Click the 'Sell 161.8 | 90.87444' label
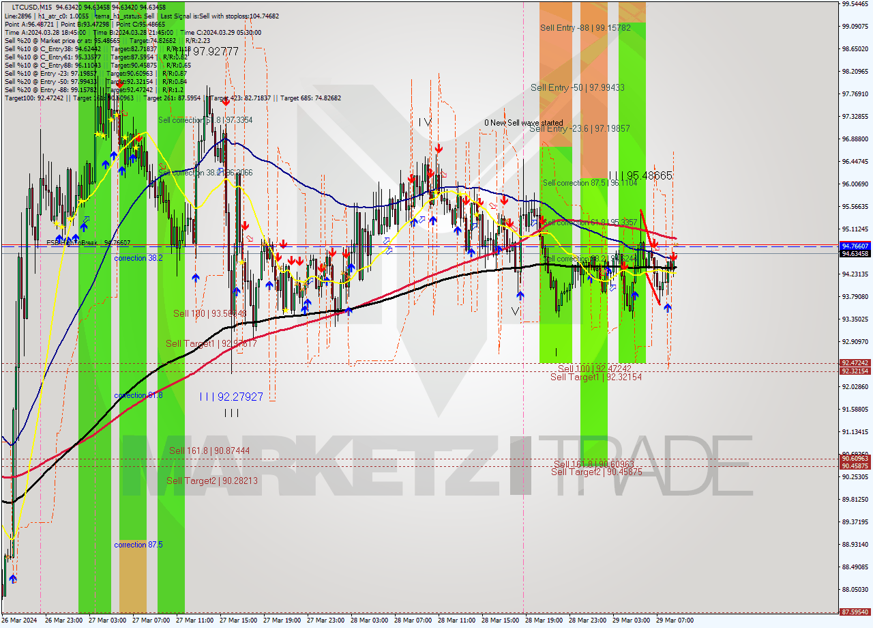Viewport: 873px width, 628px height. (209, 451)
